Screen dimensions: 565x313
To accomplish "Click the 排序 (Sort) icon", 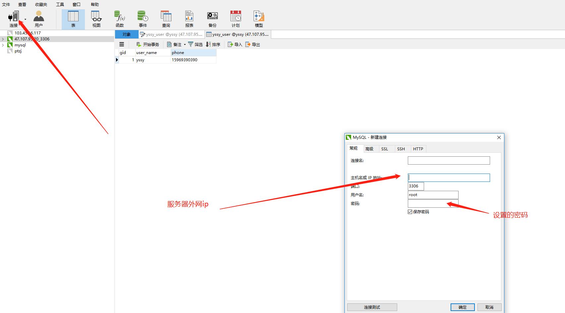I will [x=213, y=44].
